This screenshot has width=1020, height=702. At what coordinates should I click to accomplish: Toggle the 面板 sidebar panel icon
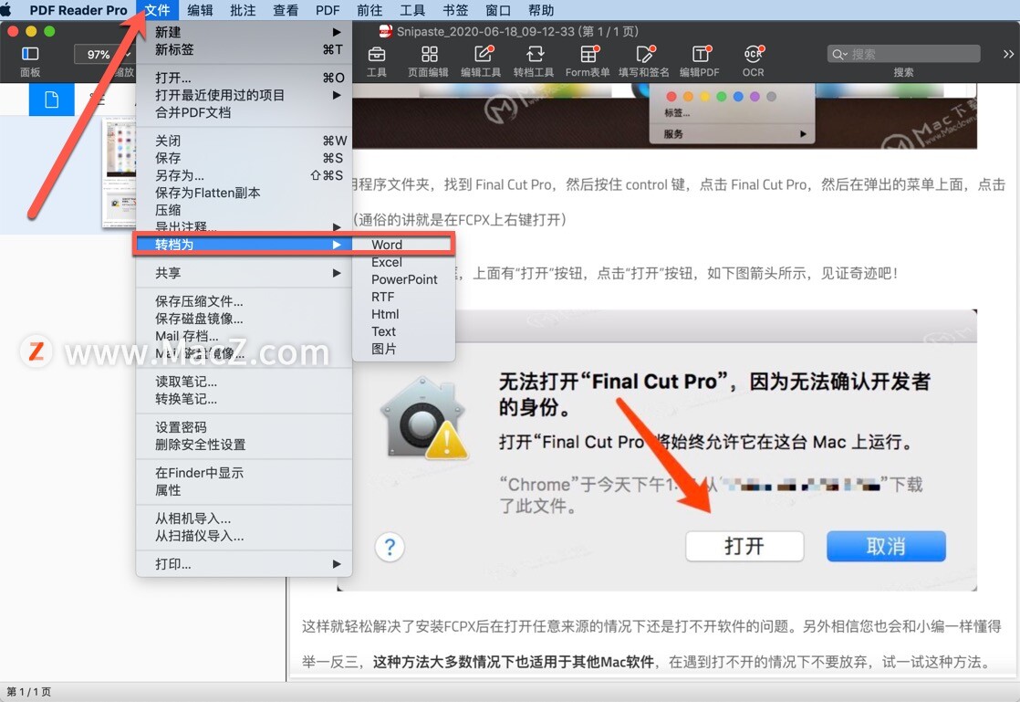[x=30, y=54]
